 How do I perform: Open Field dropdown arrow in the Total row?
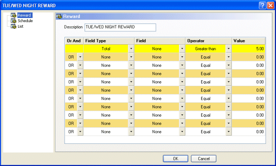(182, 49)
